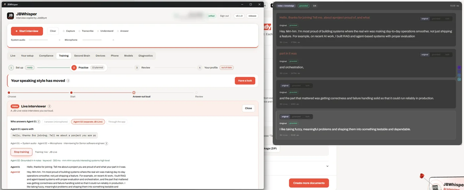464x190 pixels.
Task: Expand the chevron in the background document panel
Action: [x=327, y=166]
